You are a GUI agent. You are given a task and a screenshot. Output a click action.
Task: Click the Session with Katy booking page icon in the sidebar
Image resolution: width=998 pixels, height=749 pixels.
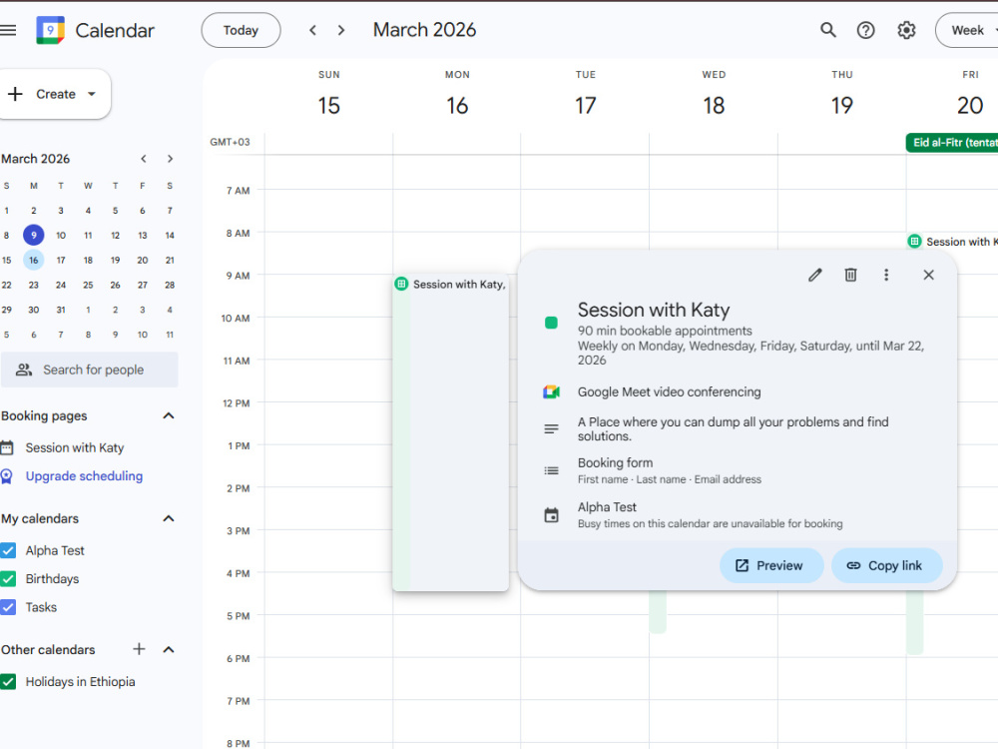pyautogui.click(x=7, y=447)
